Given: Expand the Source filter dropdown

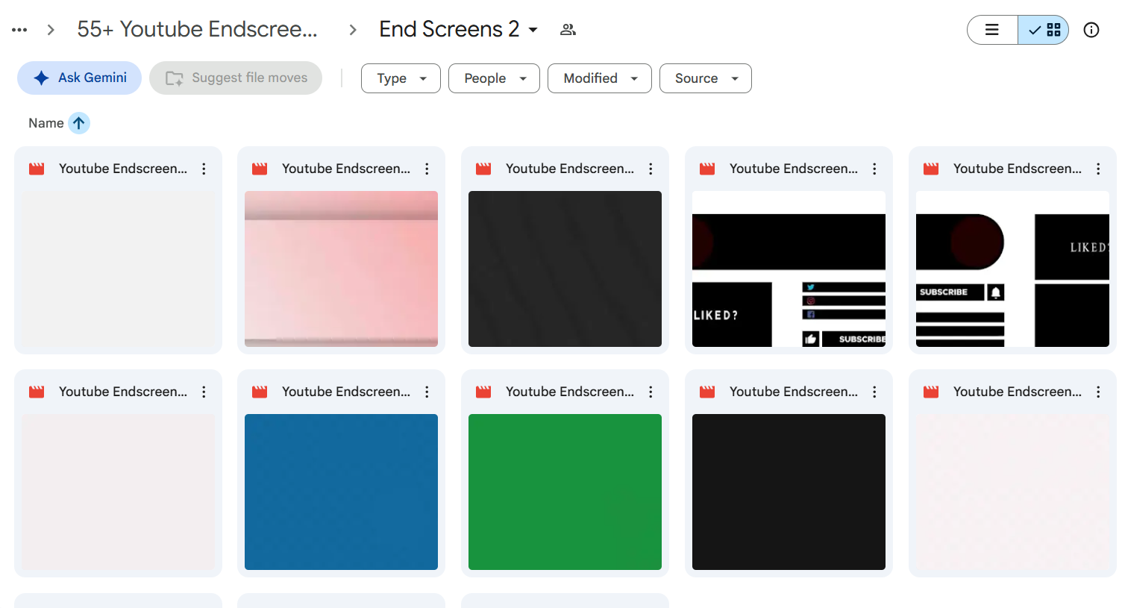Looking at the screenshot, I should 706,78.
